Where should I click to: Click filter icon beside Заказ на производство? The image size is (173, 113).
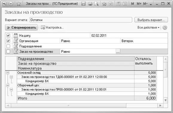16,51
